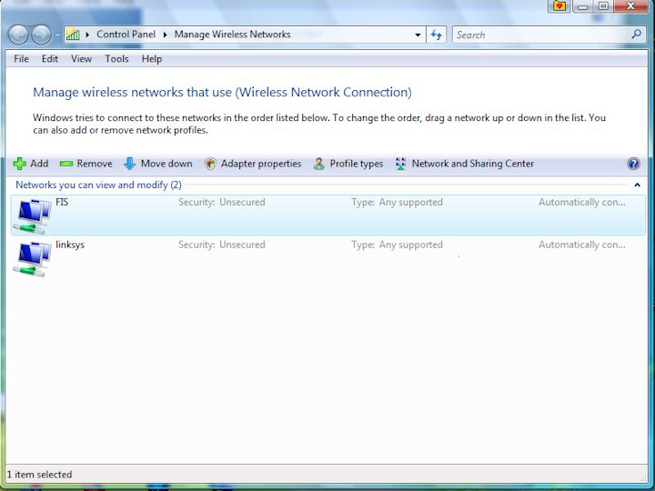Open the Tools menu
Image resolution: width=655 pixels, height=491 pixels.
[116, 59]
